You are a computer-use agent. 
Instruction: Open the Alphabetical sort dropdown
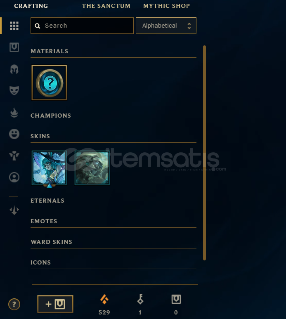166,26
